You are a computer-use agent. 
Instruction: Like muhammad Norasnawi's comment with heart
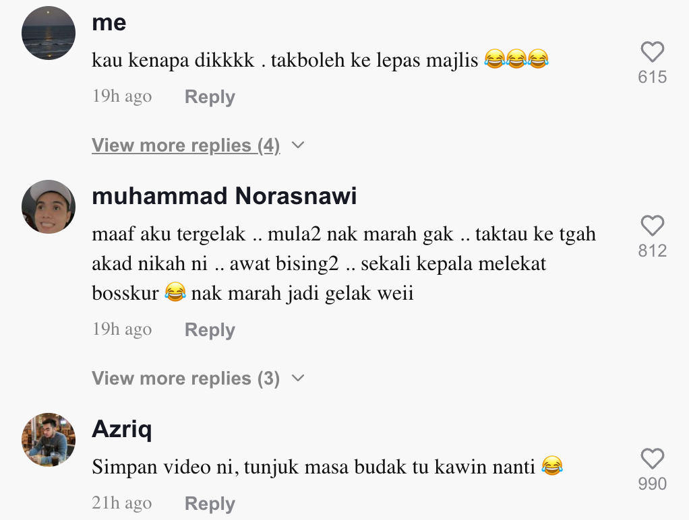[x=653, y=226]
